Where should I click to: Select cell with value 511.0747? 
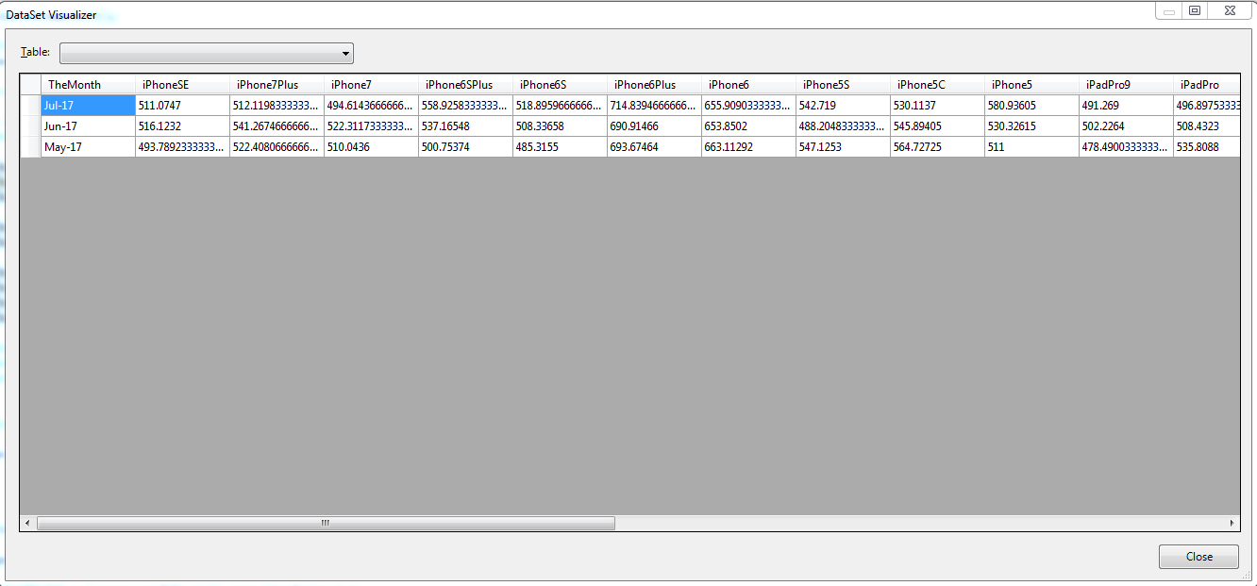tap(182, 106)
